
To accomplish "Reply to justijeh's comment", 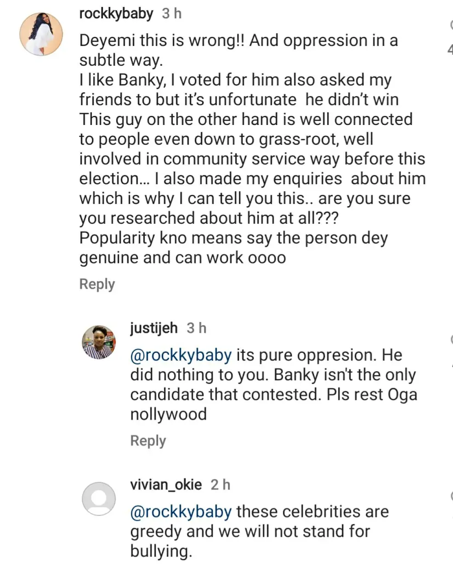I will click(148, 441).
